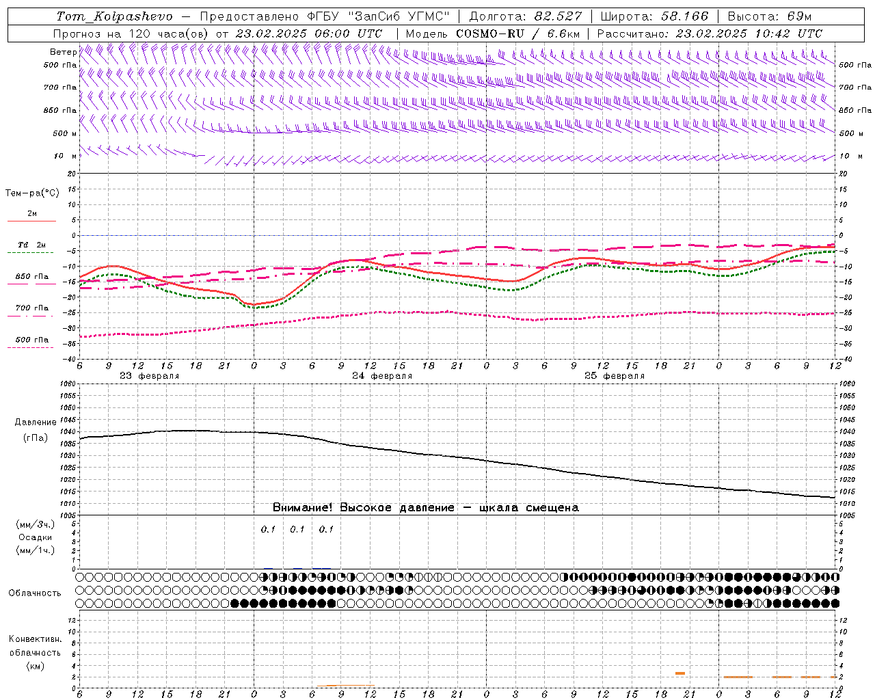
Task: Click the 500 м wind level label on left
Action: pos(65,133)
